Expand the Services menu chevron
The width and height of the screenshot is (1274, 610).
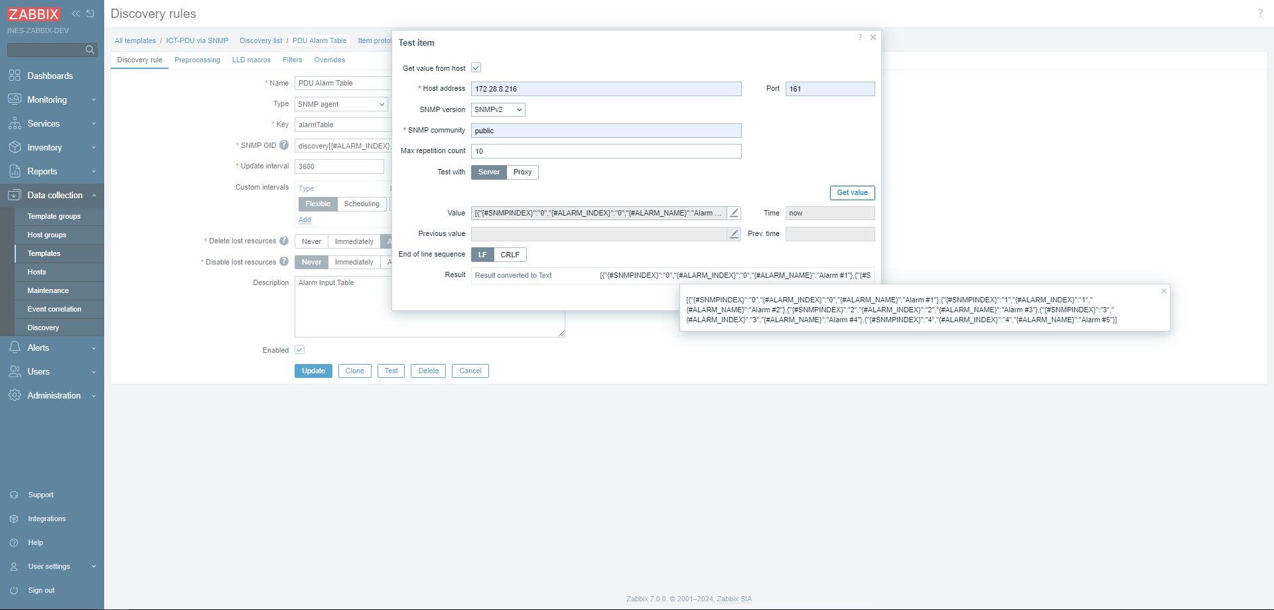click(x=94, y=124)
